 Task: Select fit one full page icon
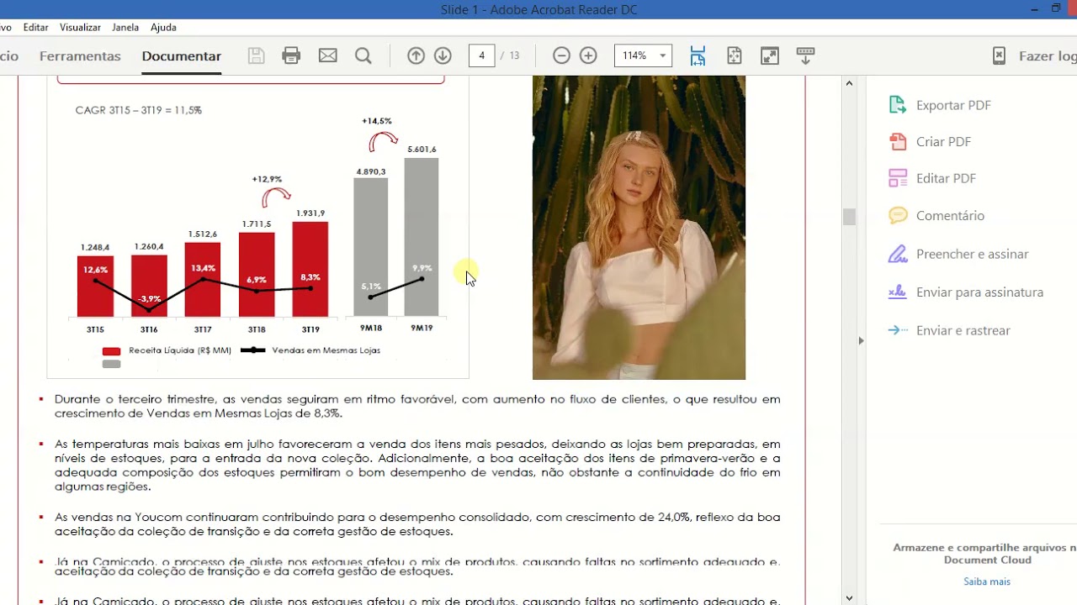[735, 55]
